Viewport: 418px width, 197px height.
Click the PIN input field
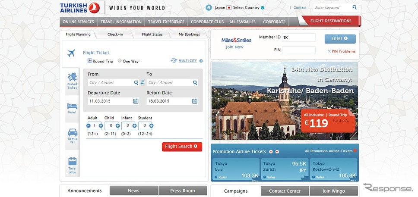(298, 50)
